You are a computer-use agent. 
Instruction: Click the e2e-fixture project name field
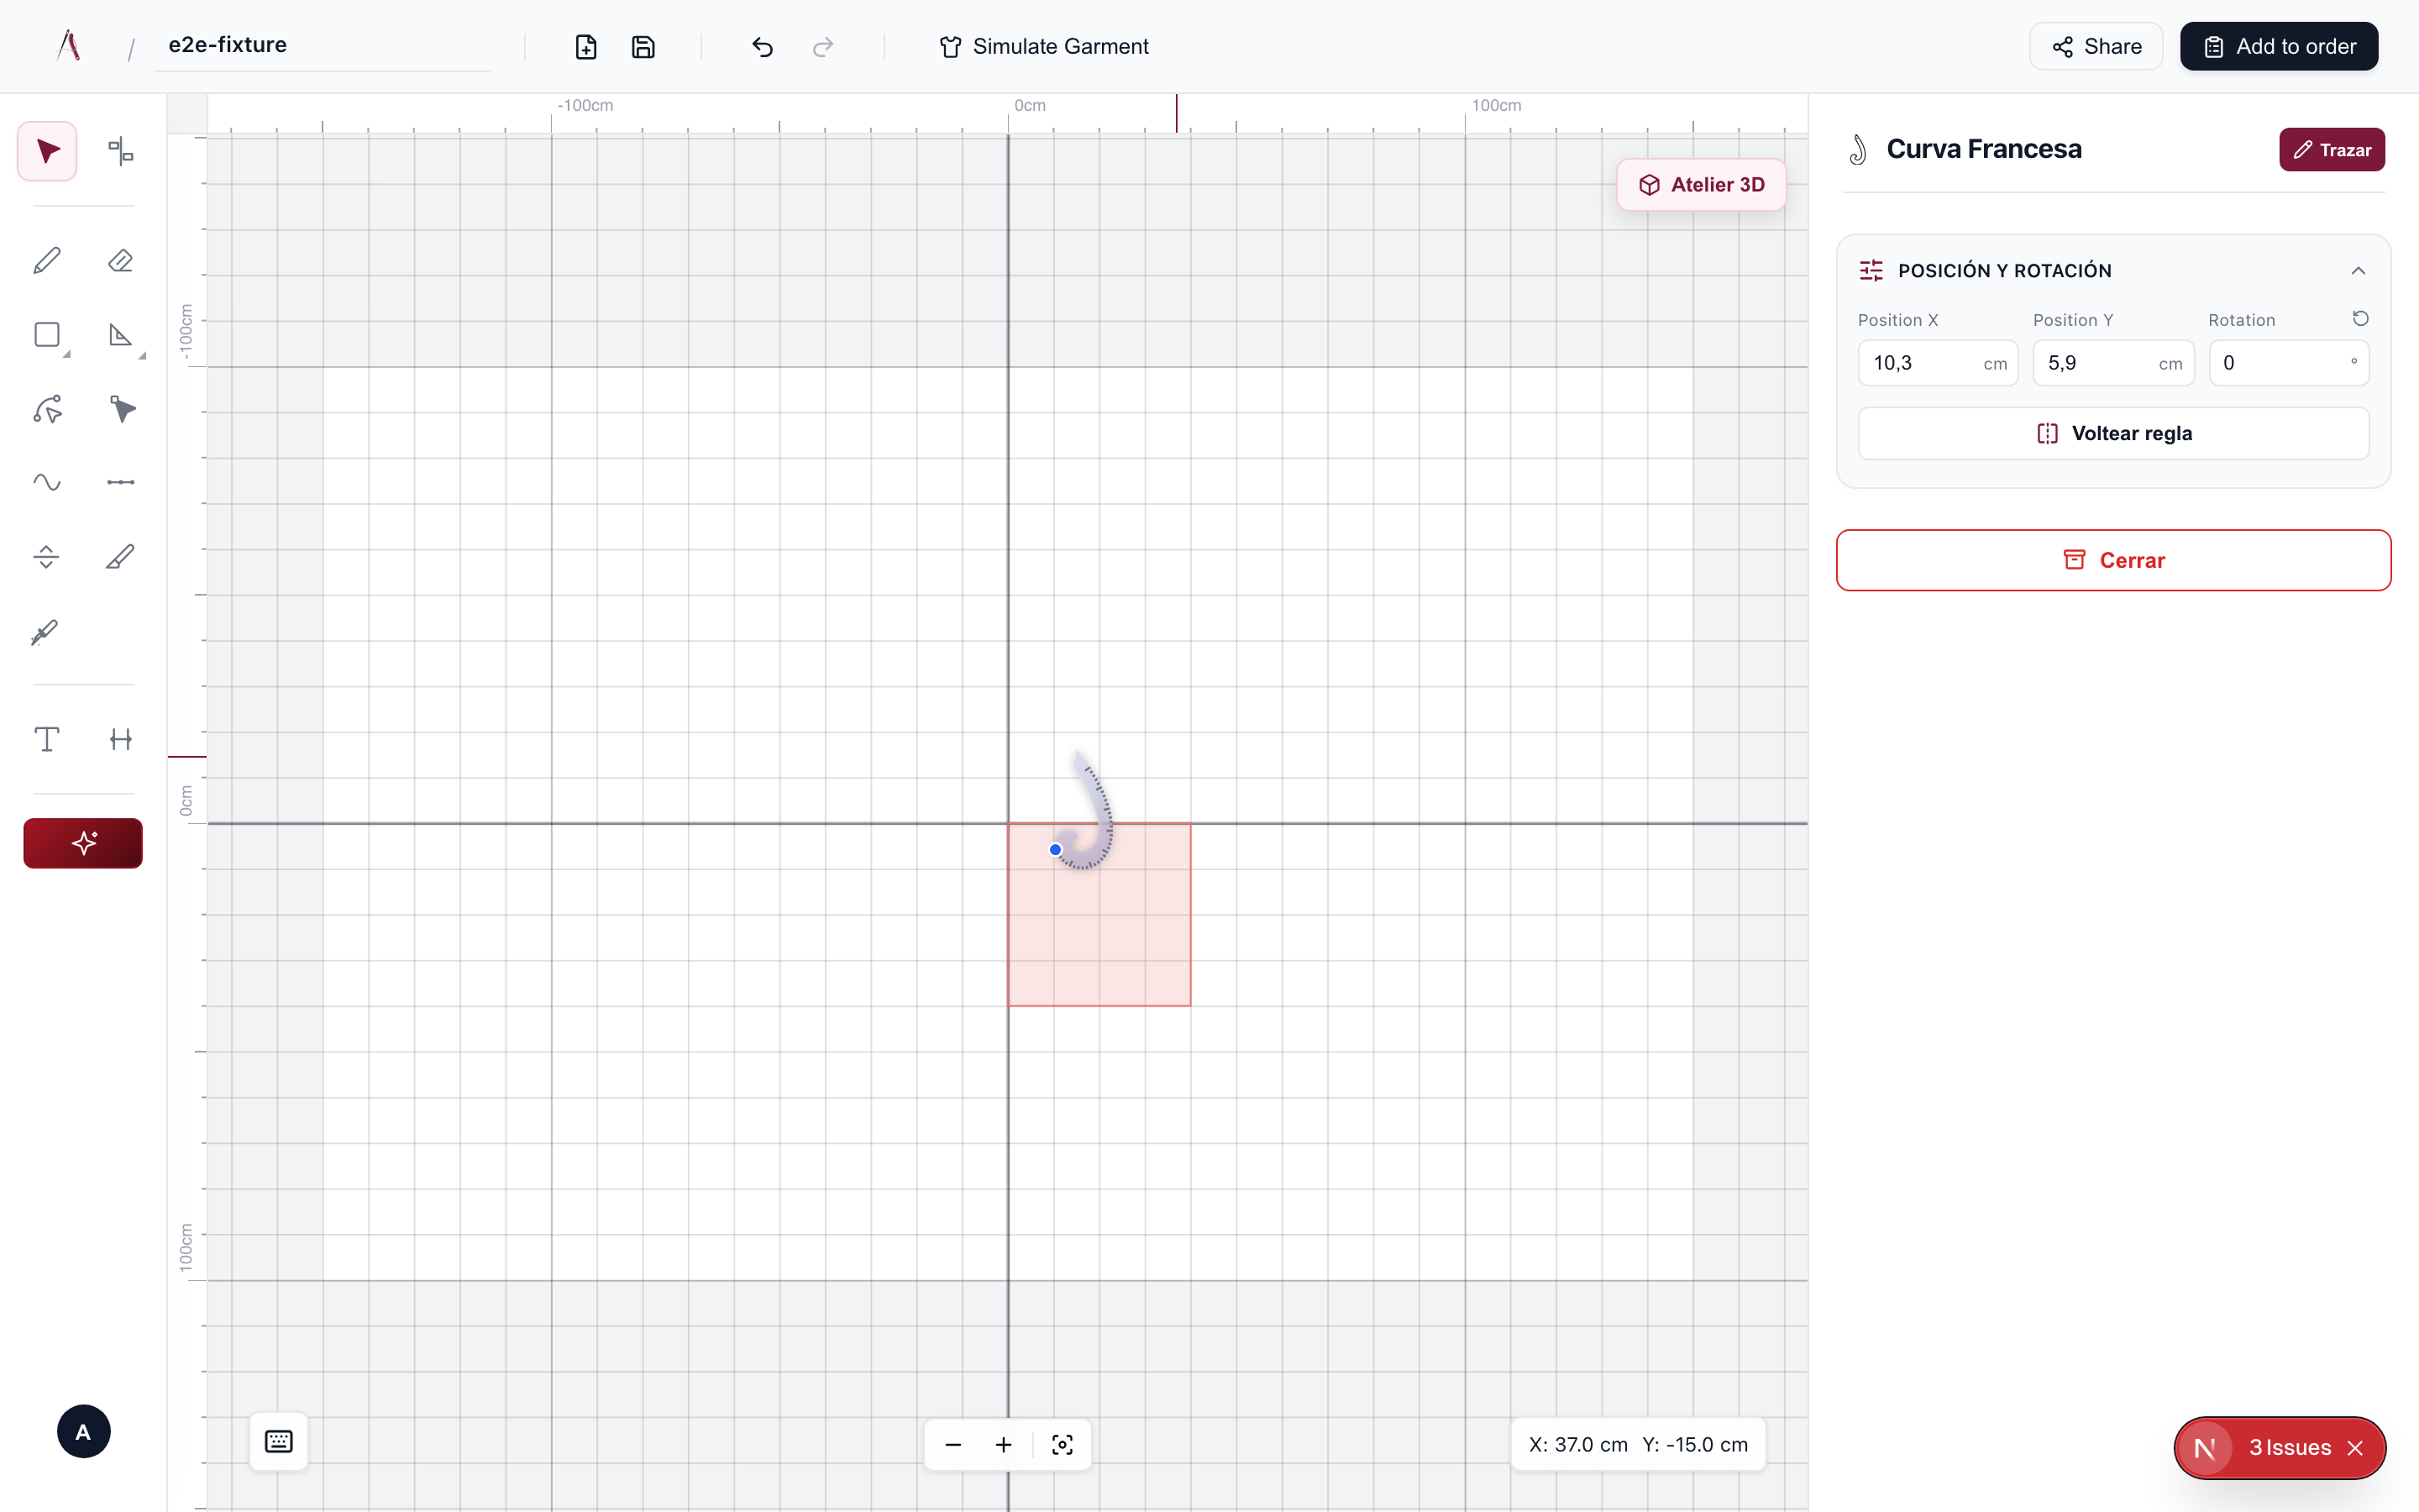322,45
